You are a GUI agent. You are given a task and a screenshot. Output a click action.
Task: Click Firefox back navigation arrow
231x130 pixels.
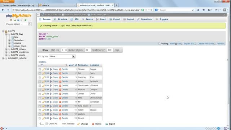tap(3, 10)
